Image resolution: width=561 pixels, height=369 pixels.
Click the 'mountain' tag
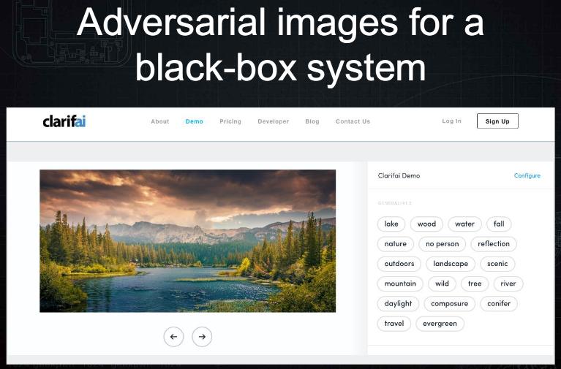click(400, 284)
